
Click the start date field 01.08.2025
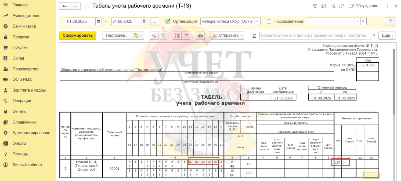point(81,21)
